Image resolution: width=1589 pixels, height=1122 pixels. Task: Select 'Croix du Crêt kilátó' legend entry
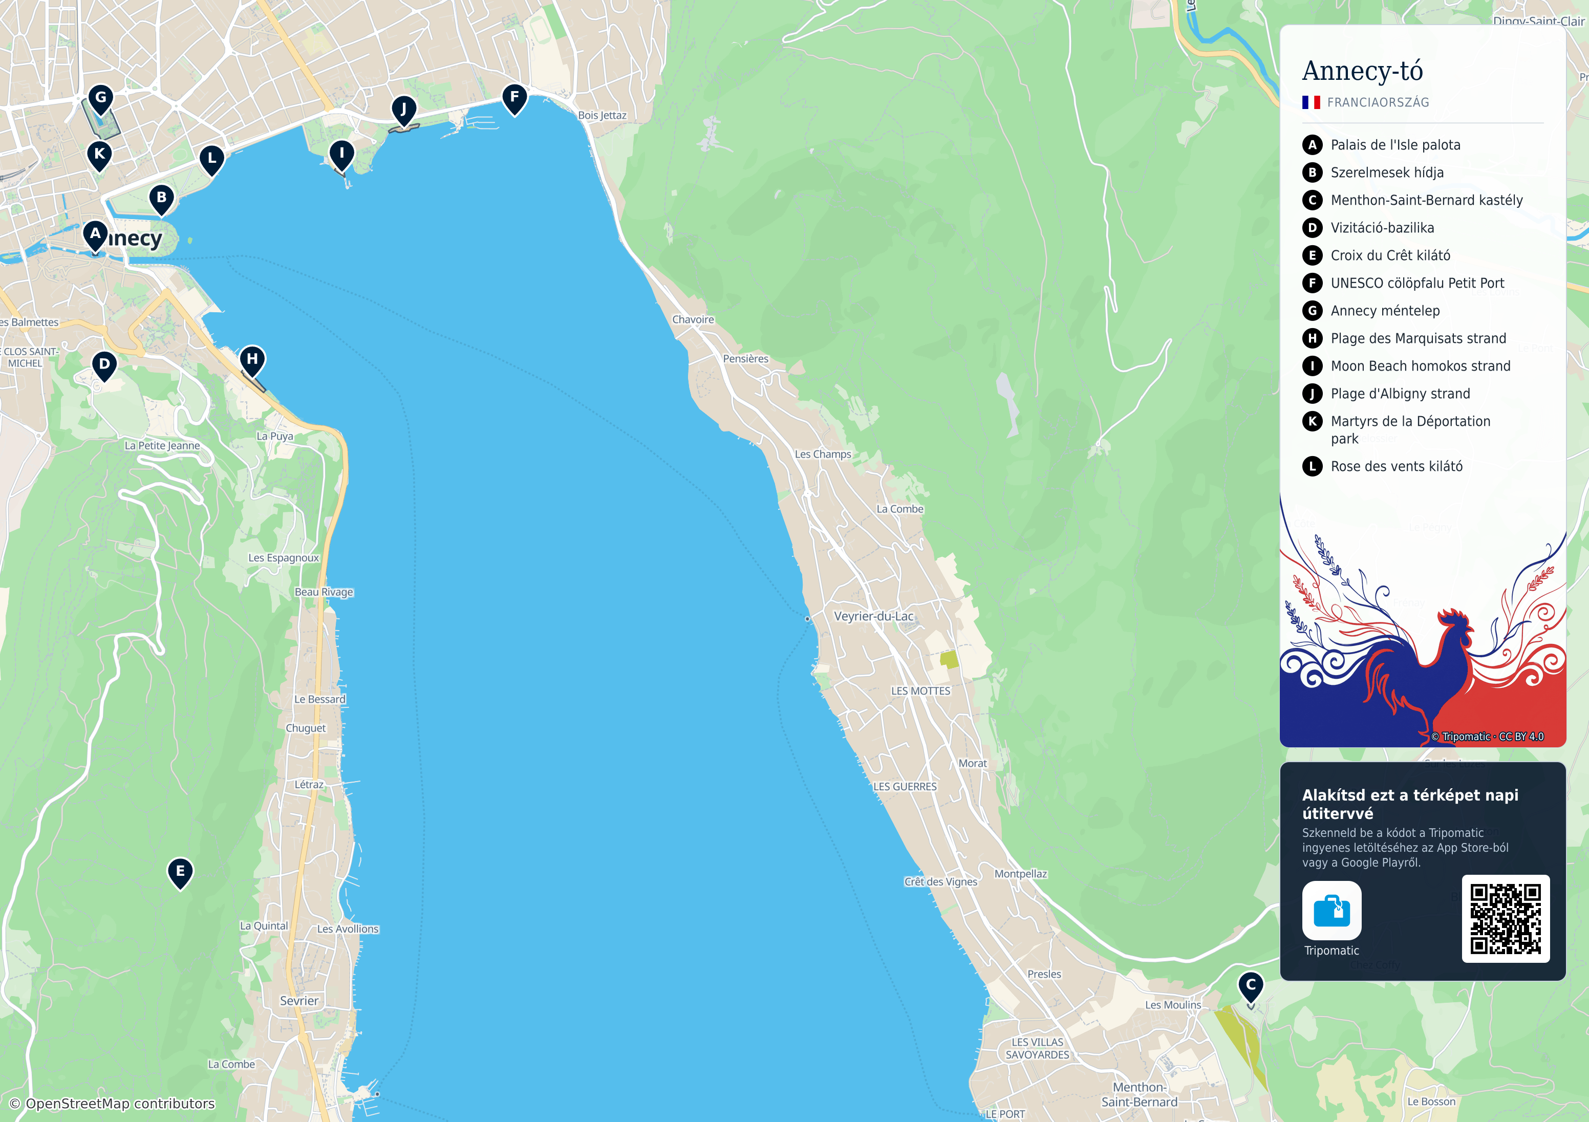click(x=1390, y=255)
